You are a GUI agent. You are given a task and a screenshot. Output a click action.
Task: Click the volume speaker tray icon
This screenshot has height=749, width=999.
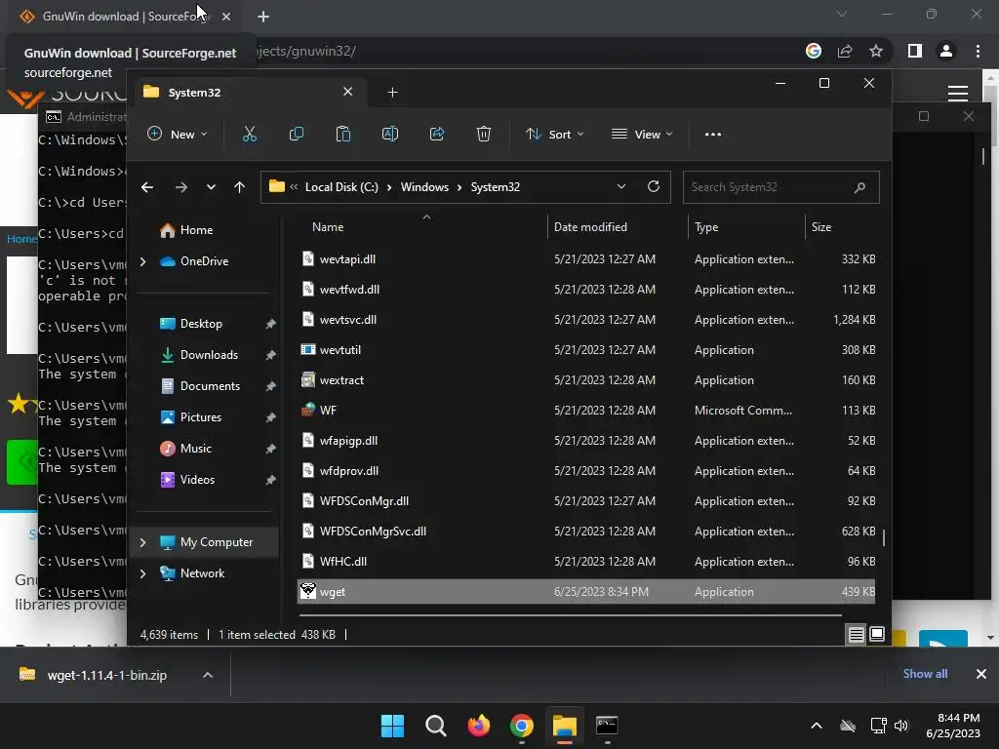[900, 726]
